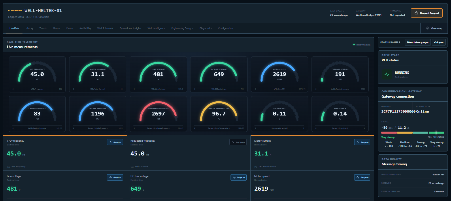Click the Casing Pressure gauge card
451x201 pixels.
click(37, 114)
